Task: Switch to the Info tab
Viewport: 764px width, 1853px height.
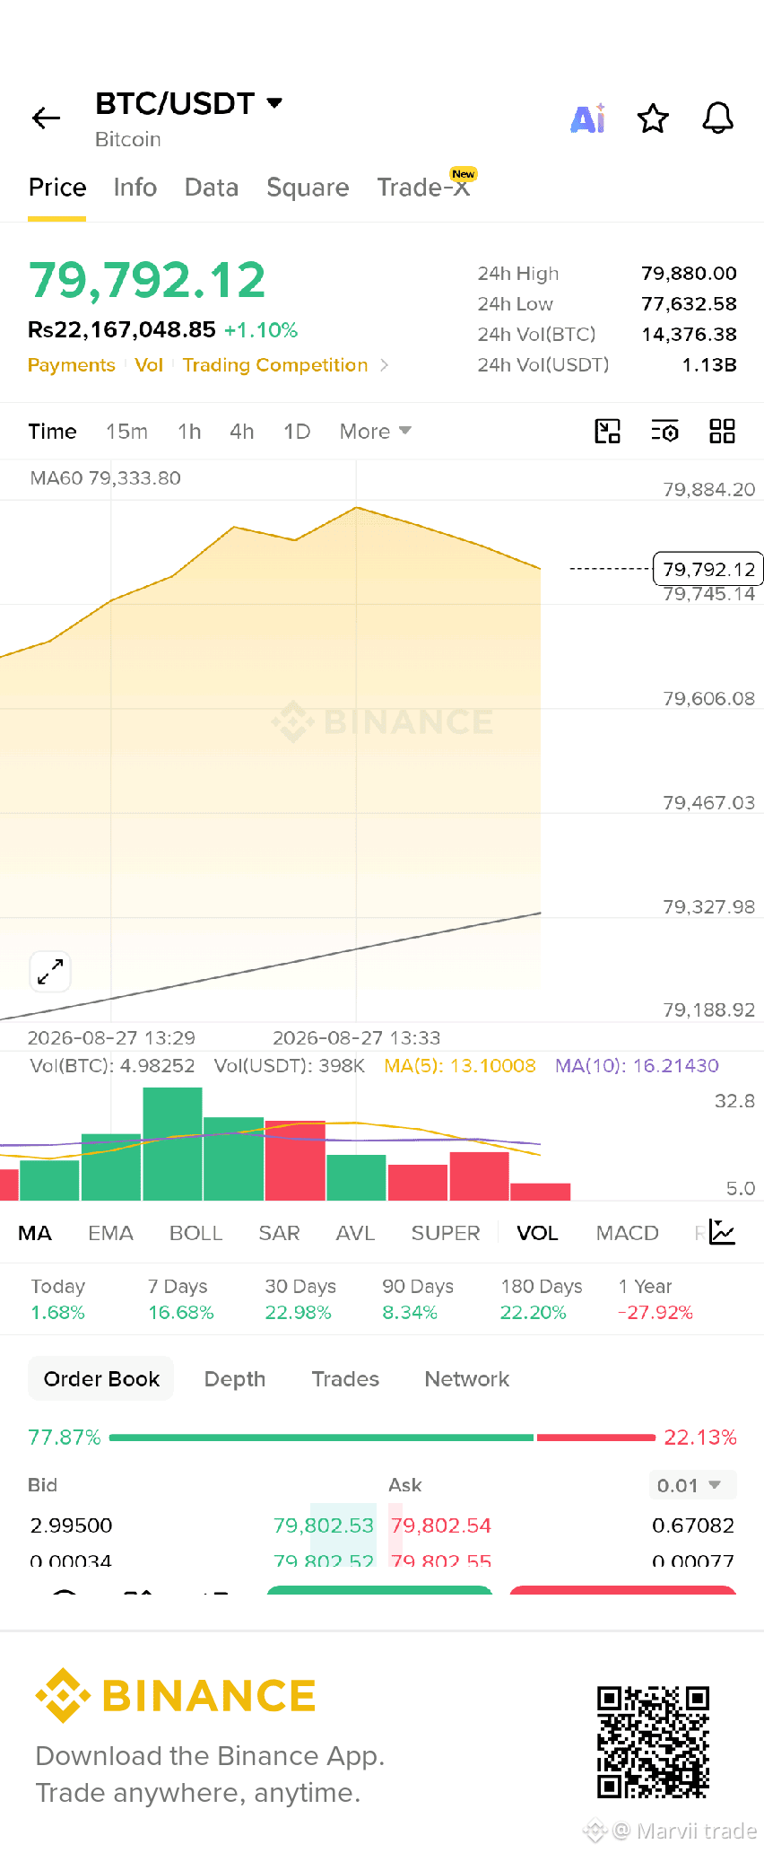Action: point(135,188)
